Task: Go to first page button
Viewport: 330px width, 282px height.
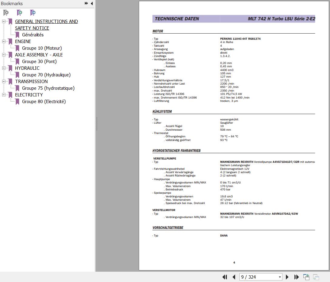Action: click(225, 277)
